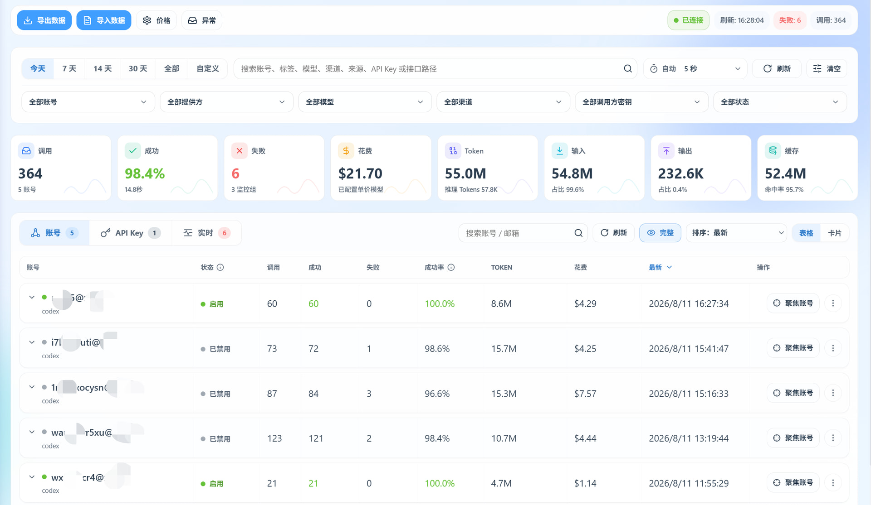Click the 花费 dollar sign icon
Image resolution: width=871 pixels, height=505 pixels.
click(x=346, y=151)
